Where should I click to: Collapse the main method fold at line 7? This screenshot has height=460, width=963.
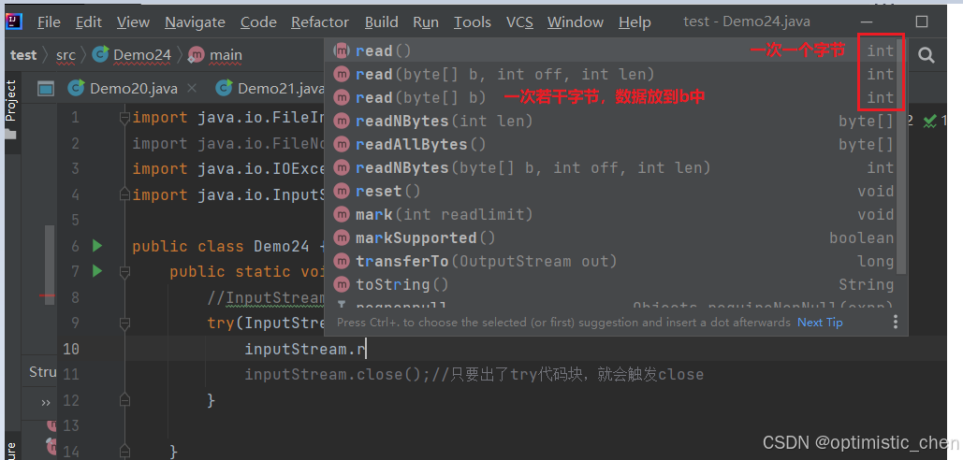124,271
